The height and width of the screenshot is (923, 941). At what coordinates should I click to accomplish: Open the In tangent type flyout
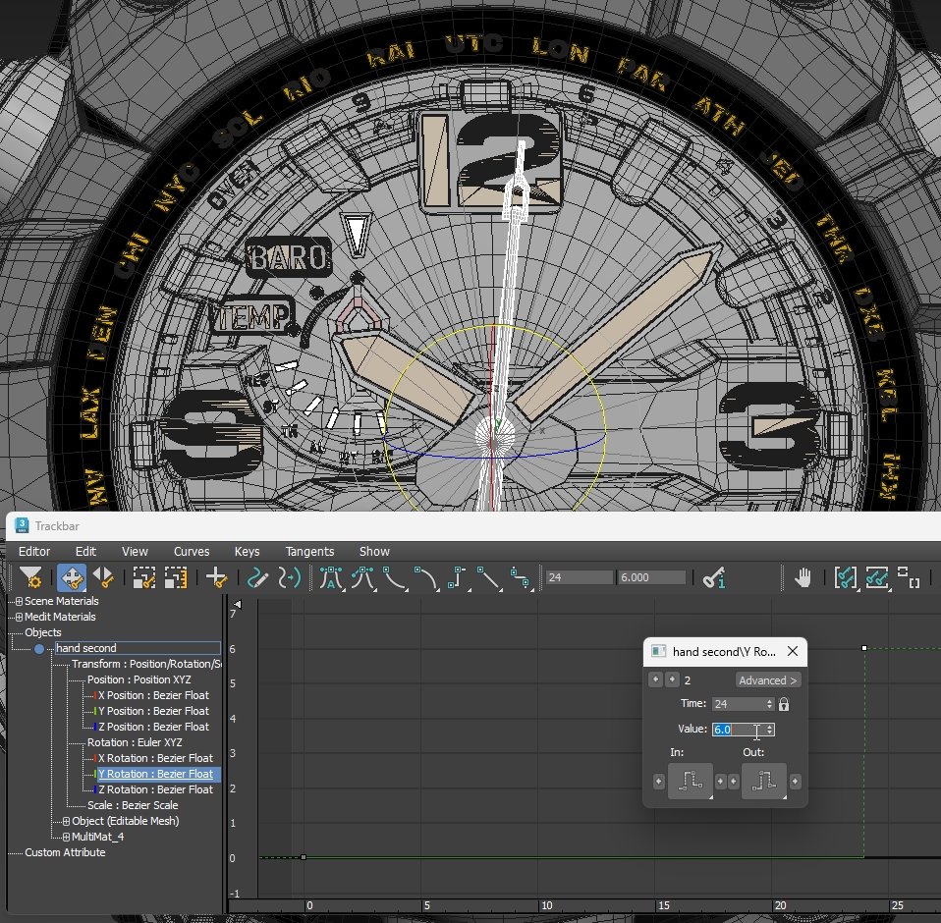(691, 781)
